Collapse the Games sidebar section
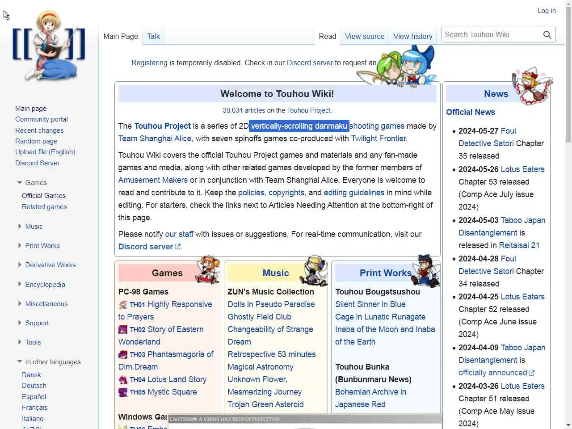 (x=20, y=182)
